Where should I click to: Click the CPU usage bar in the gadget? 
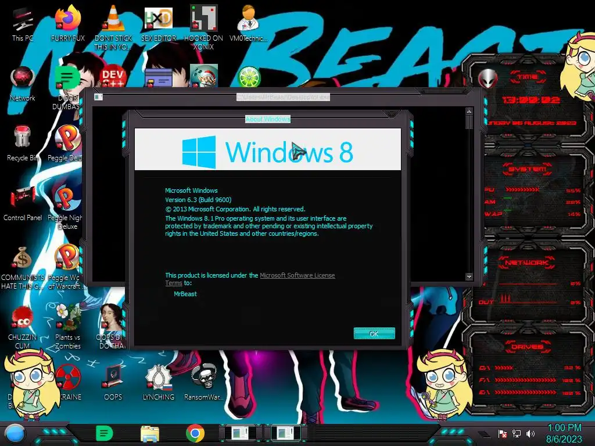(522, 189)
